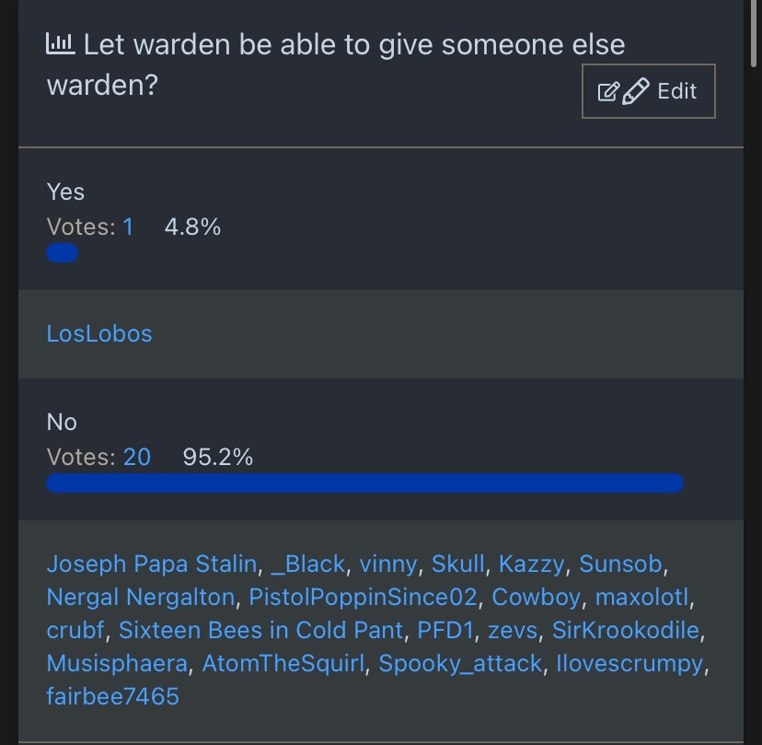Open _Black's user profile
The image size is (762, 745).
[307, 564]
